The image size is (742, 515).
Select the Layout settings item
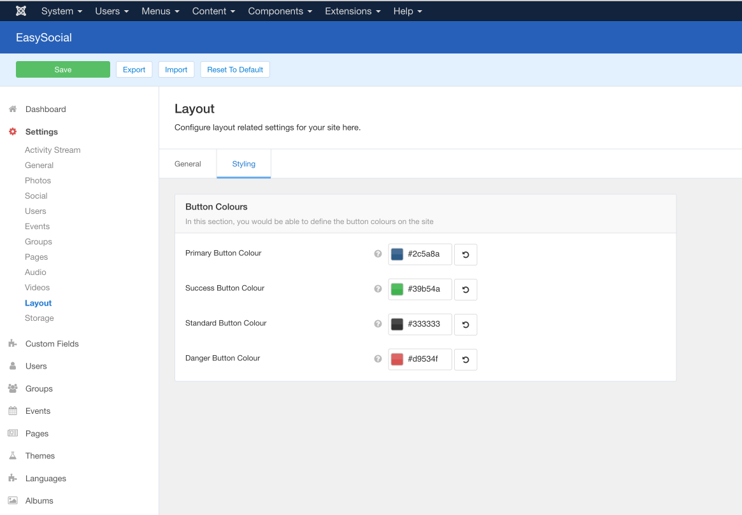point(38,303)
